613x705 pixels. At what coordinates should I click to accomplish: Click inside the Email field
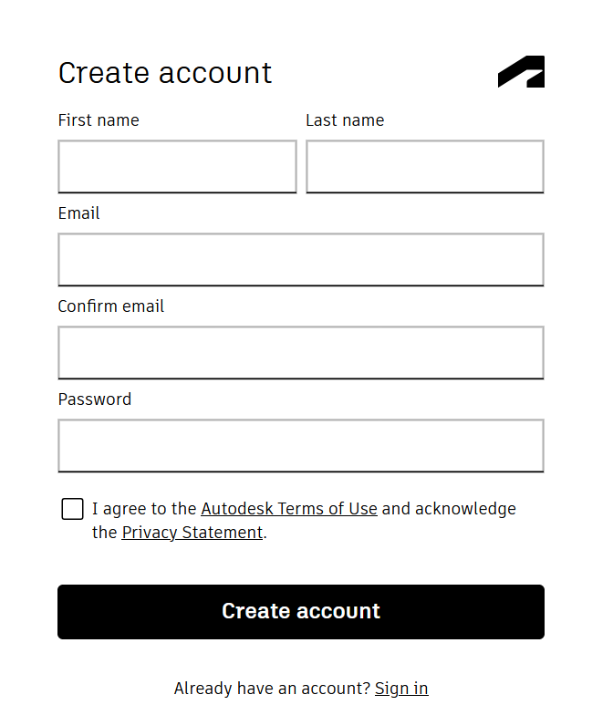(301, 259)
